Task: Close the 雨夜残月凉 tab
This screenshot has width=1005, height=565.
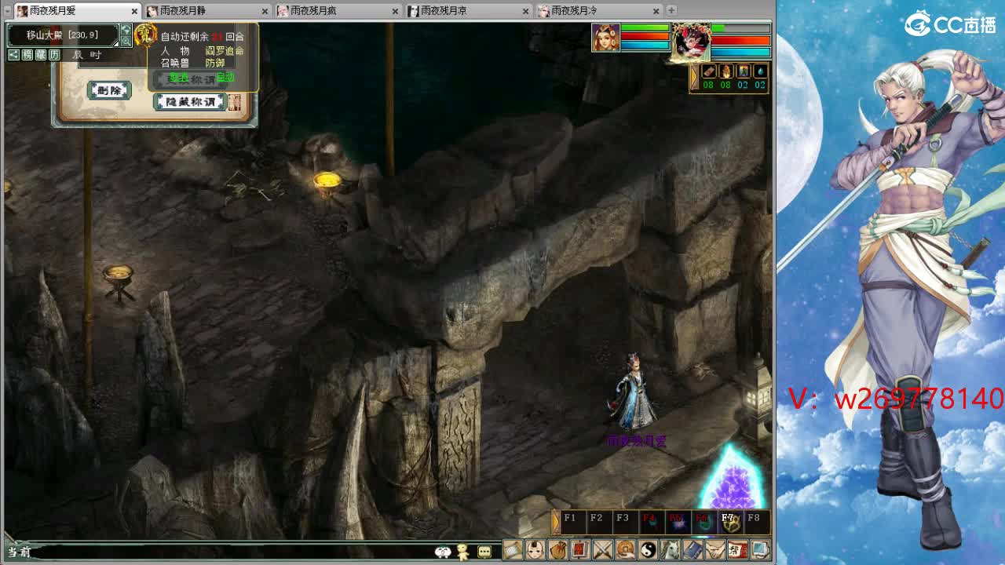Action: pos(527,11)
